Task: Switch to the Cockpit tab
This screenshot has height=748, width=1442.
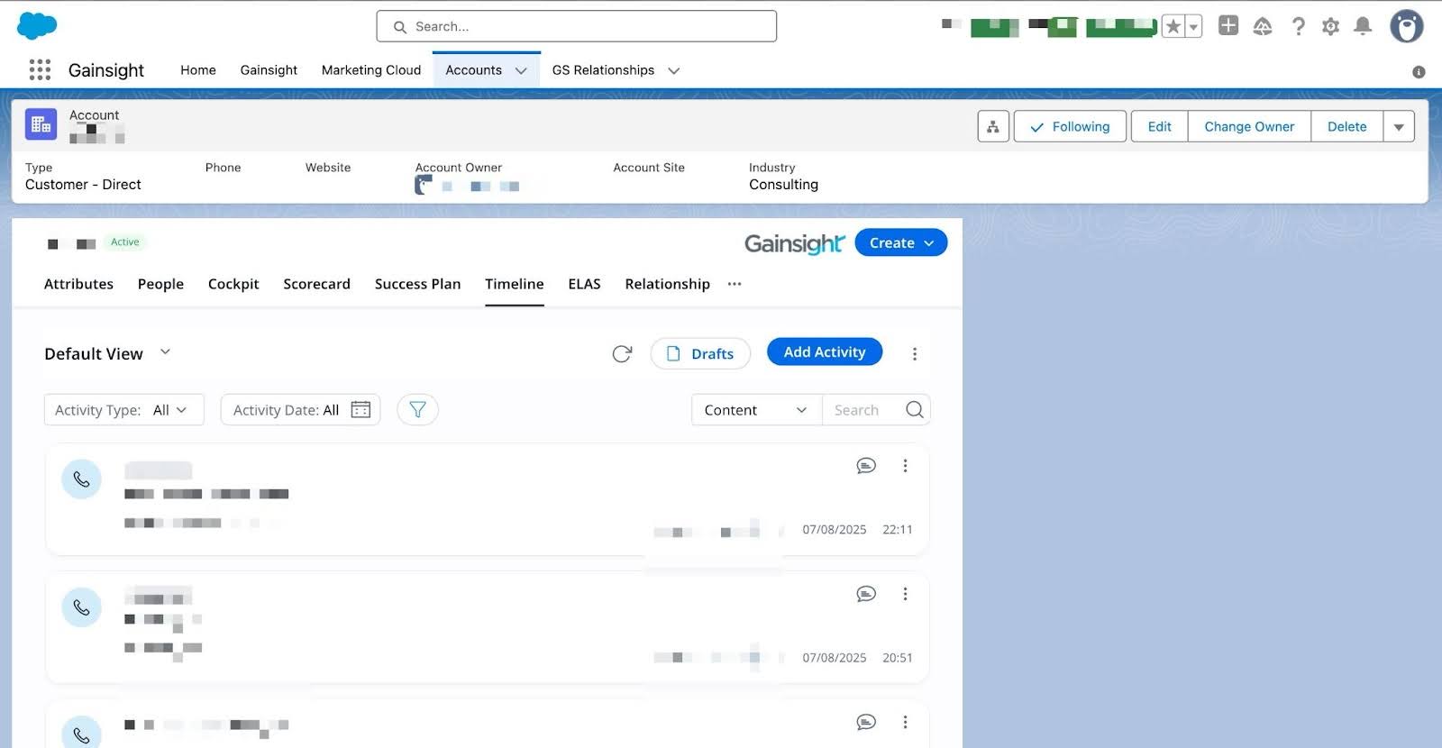Action: (x=233, y=284)
